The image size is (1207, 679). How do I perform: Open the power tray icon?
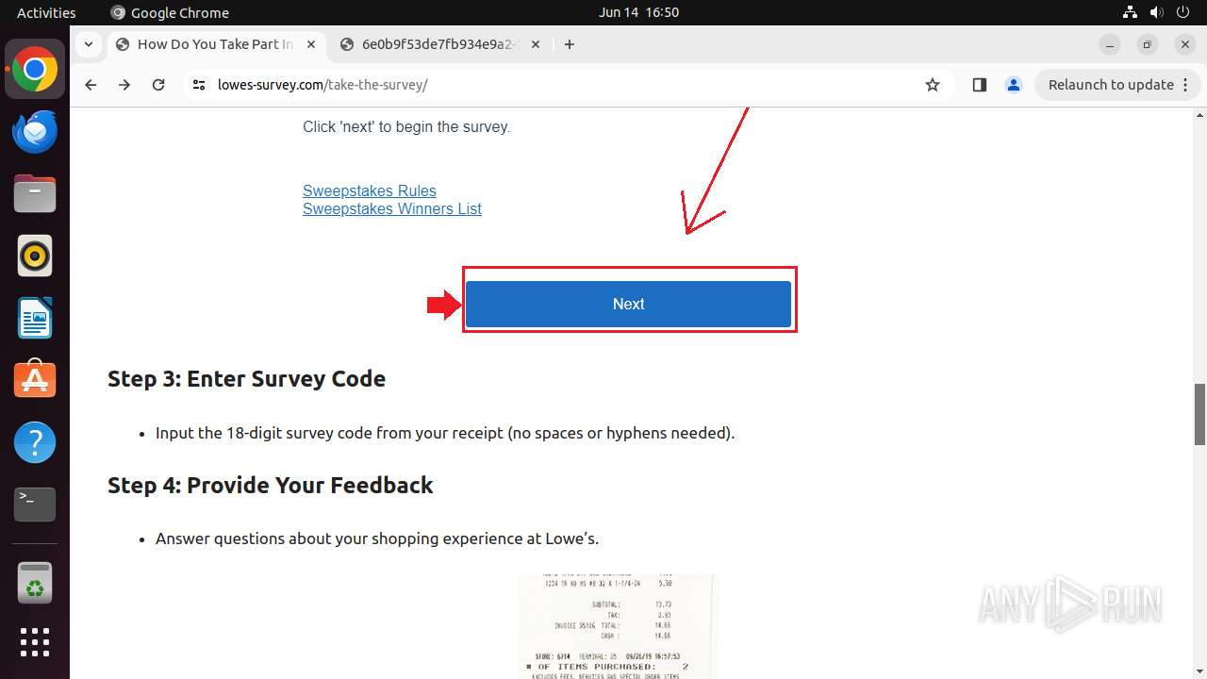[x=1182, y=12]
